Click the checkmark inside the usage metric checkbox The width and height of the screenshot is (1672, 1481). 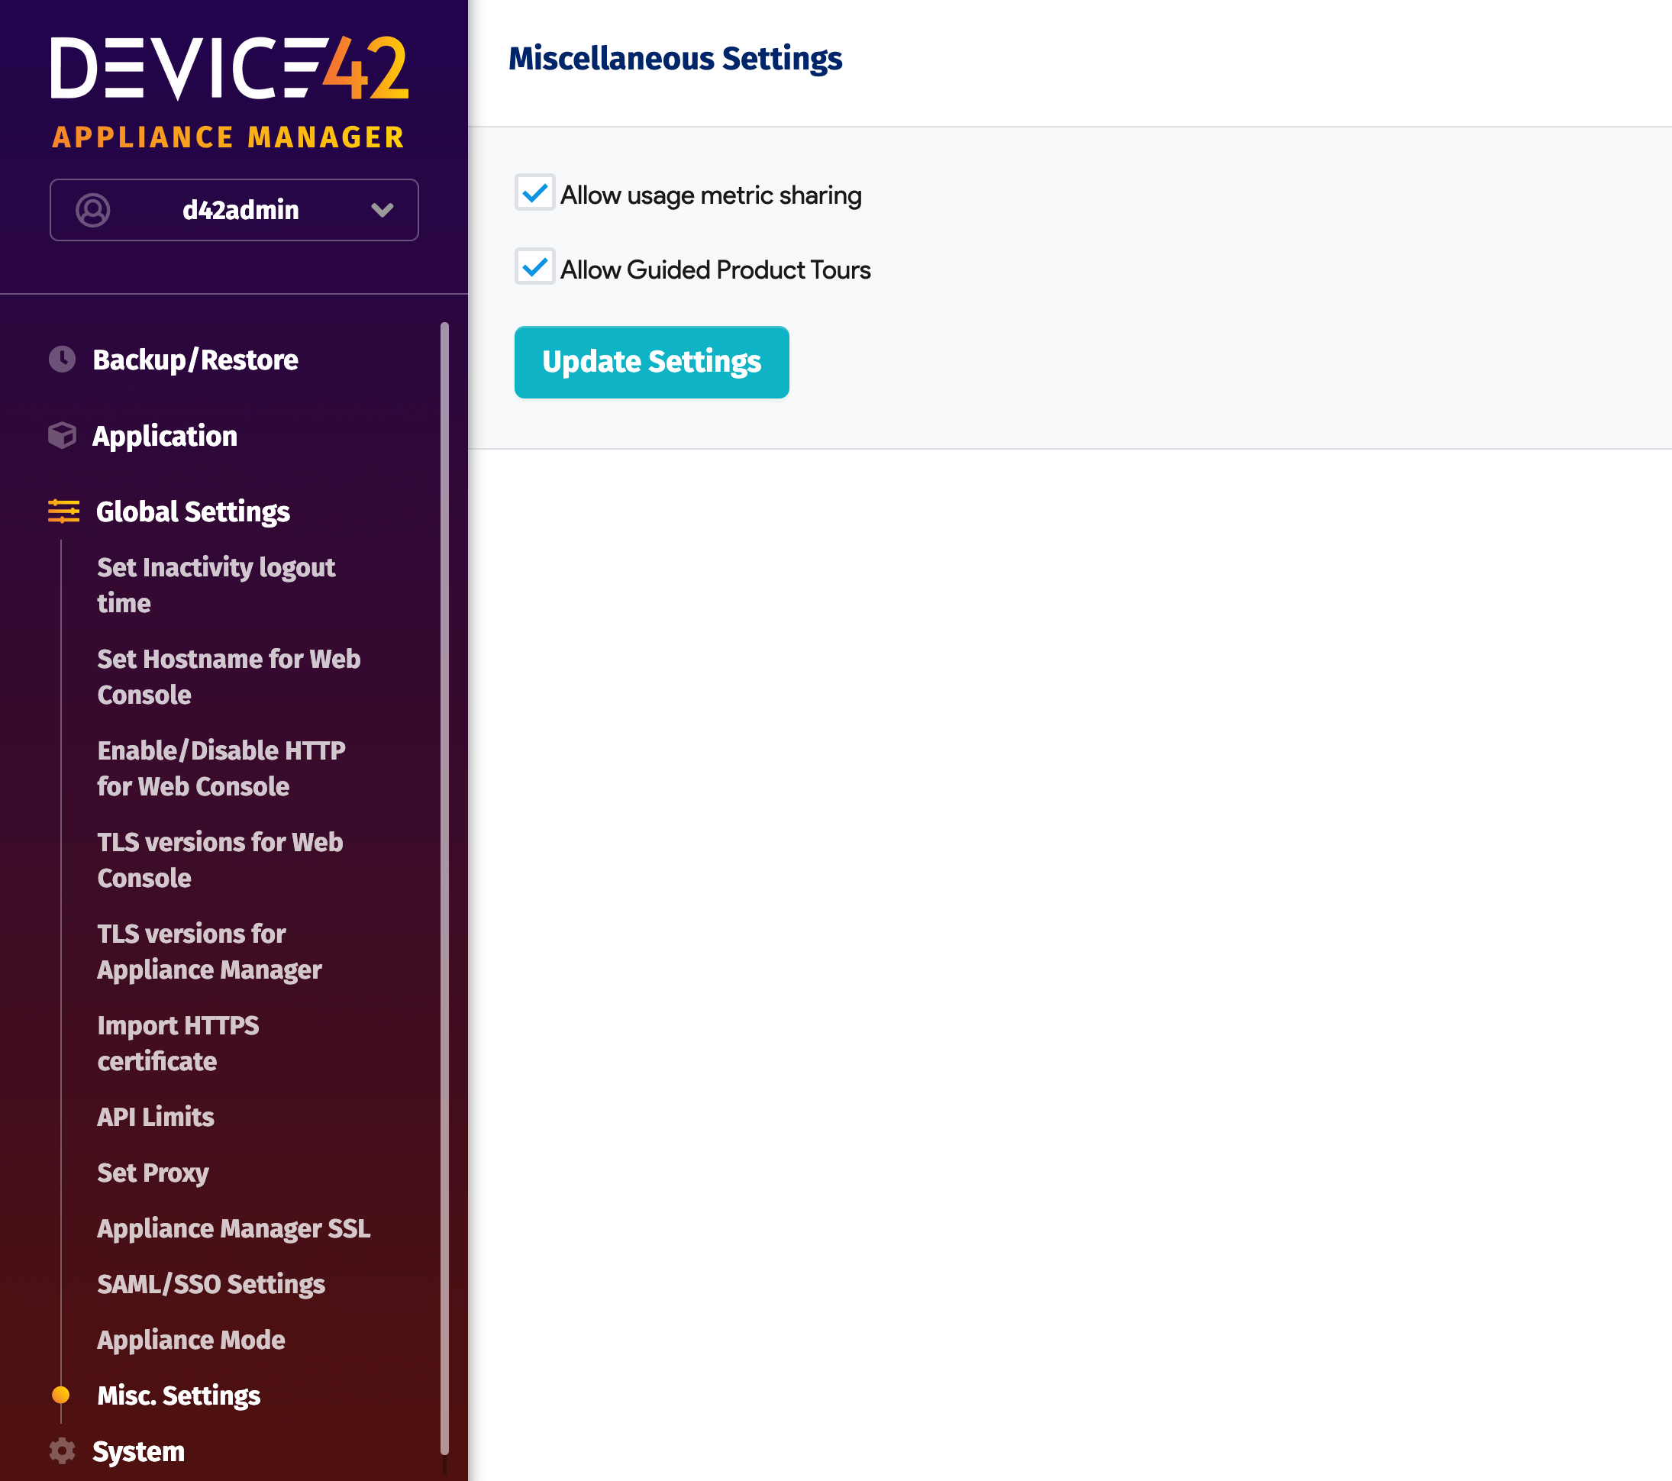point(535,194)
